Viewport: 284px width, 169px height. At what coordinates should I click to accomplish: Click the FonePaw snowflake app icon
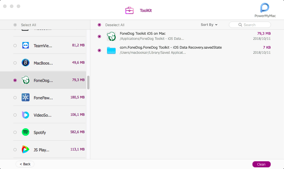pyautogui.click(x=26, y=98)
